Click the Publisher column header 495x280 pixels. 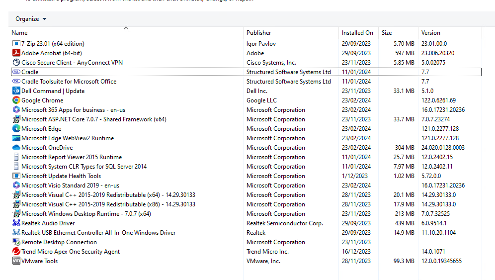(259, 33)
